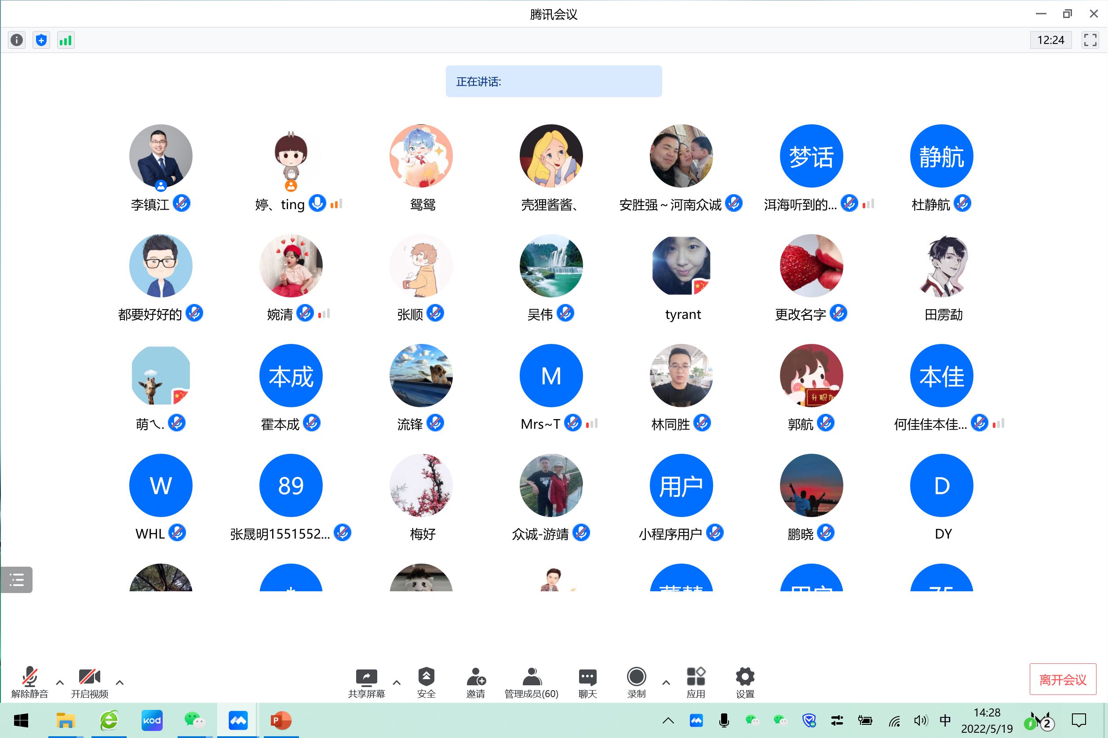Viewport: 1108px width, 738px height.
Task: Click the DY participant name
Action: coord(943,534)
